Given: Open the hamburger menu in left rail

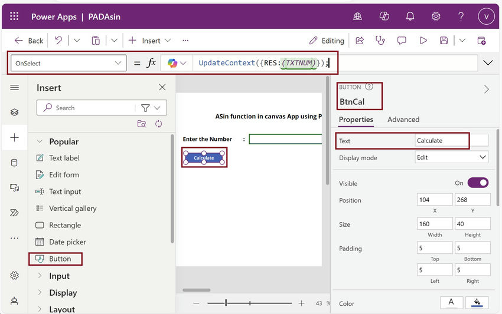Looking at the screenshot, I should point(14,87).
